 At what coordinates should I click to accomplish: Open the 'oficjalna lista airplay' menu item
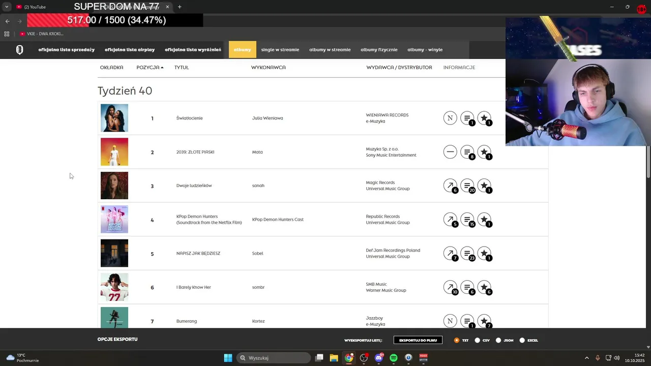[x=130, y=50]
